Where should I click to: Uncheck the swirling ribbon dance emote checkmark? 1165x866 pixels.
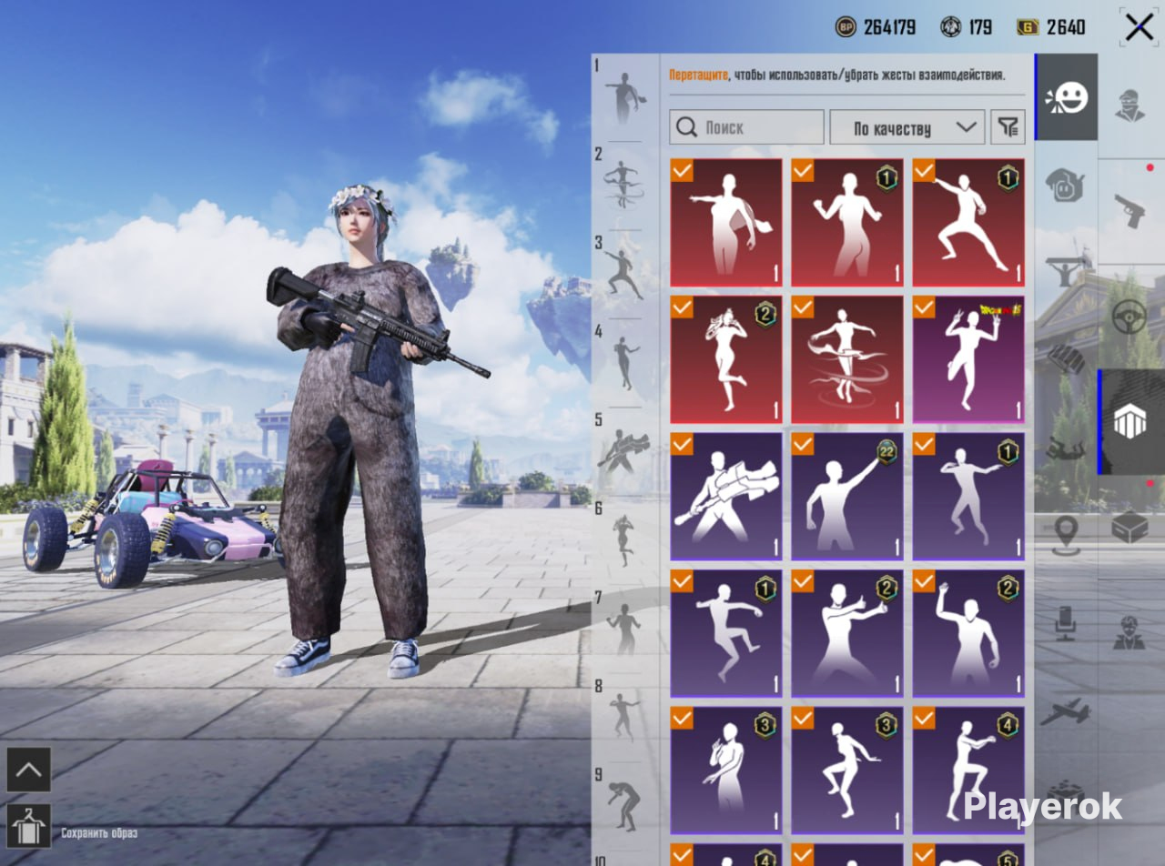pos(803,307)
